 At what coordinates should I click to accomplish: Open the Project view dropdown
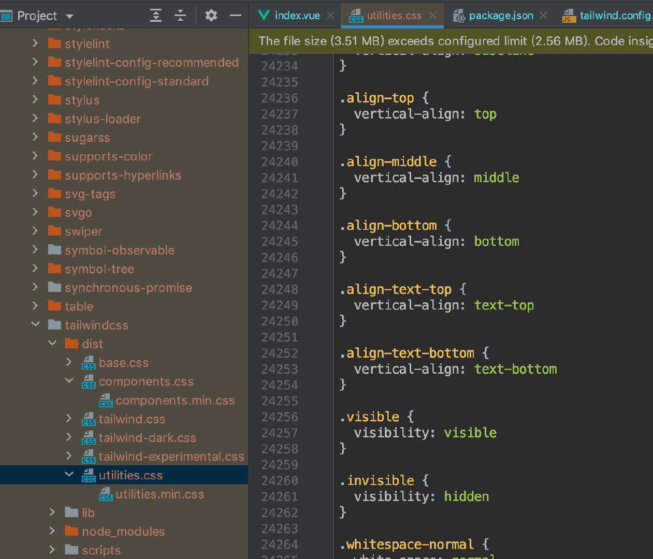pos(70,16)
